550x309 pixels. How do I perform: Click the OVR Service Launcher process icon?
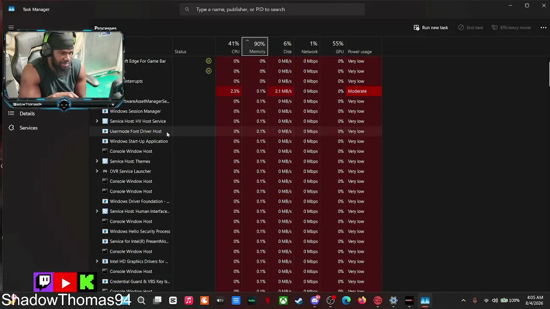[105, 171]
